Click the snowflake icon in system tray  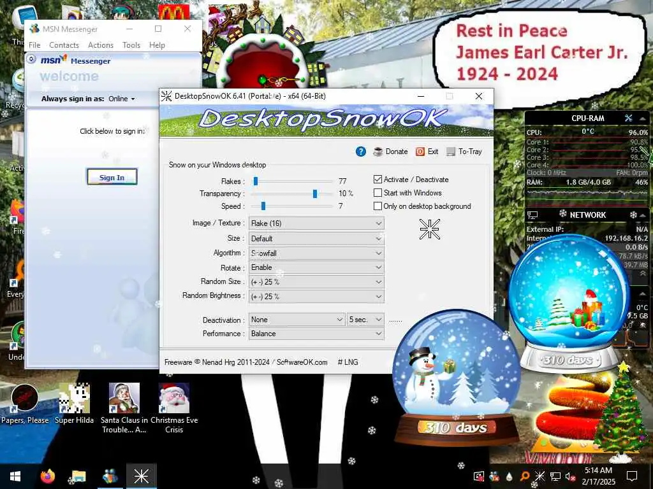pyautogui.click(x=539, y=476)
